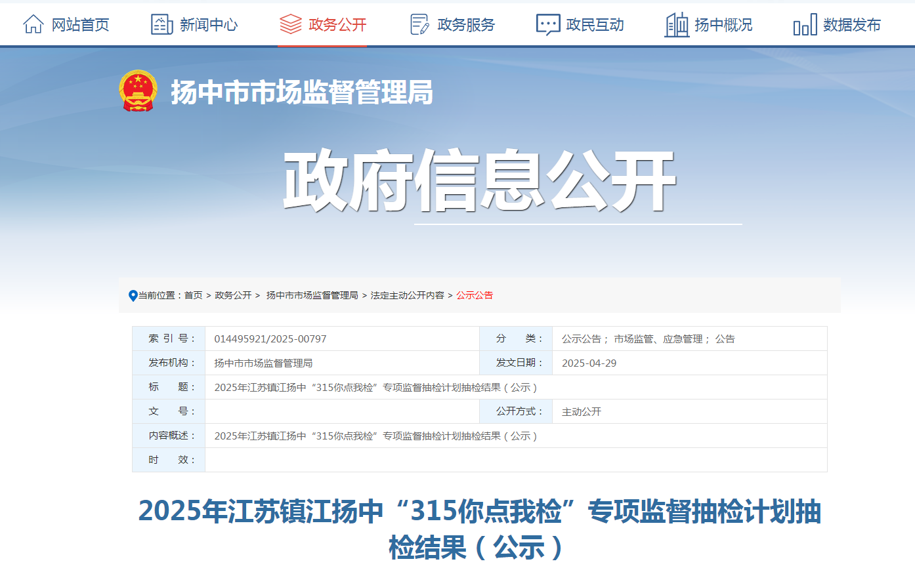Click the 时效 label cell
Screen dimensions: 915x574
pos(169,460)
